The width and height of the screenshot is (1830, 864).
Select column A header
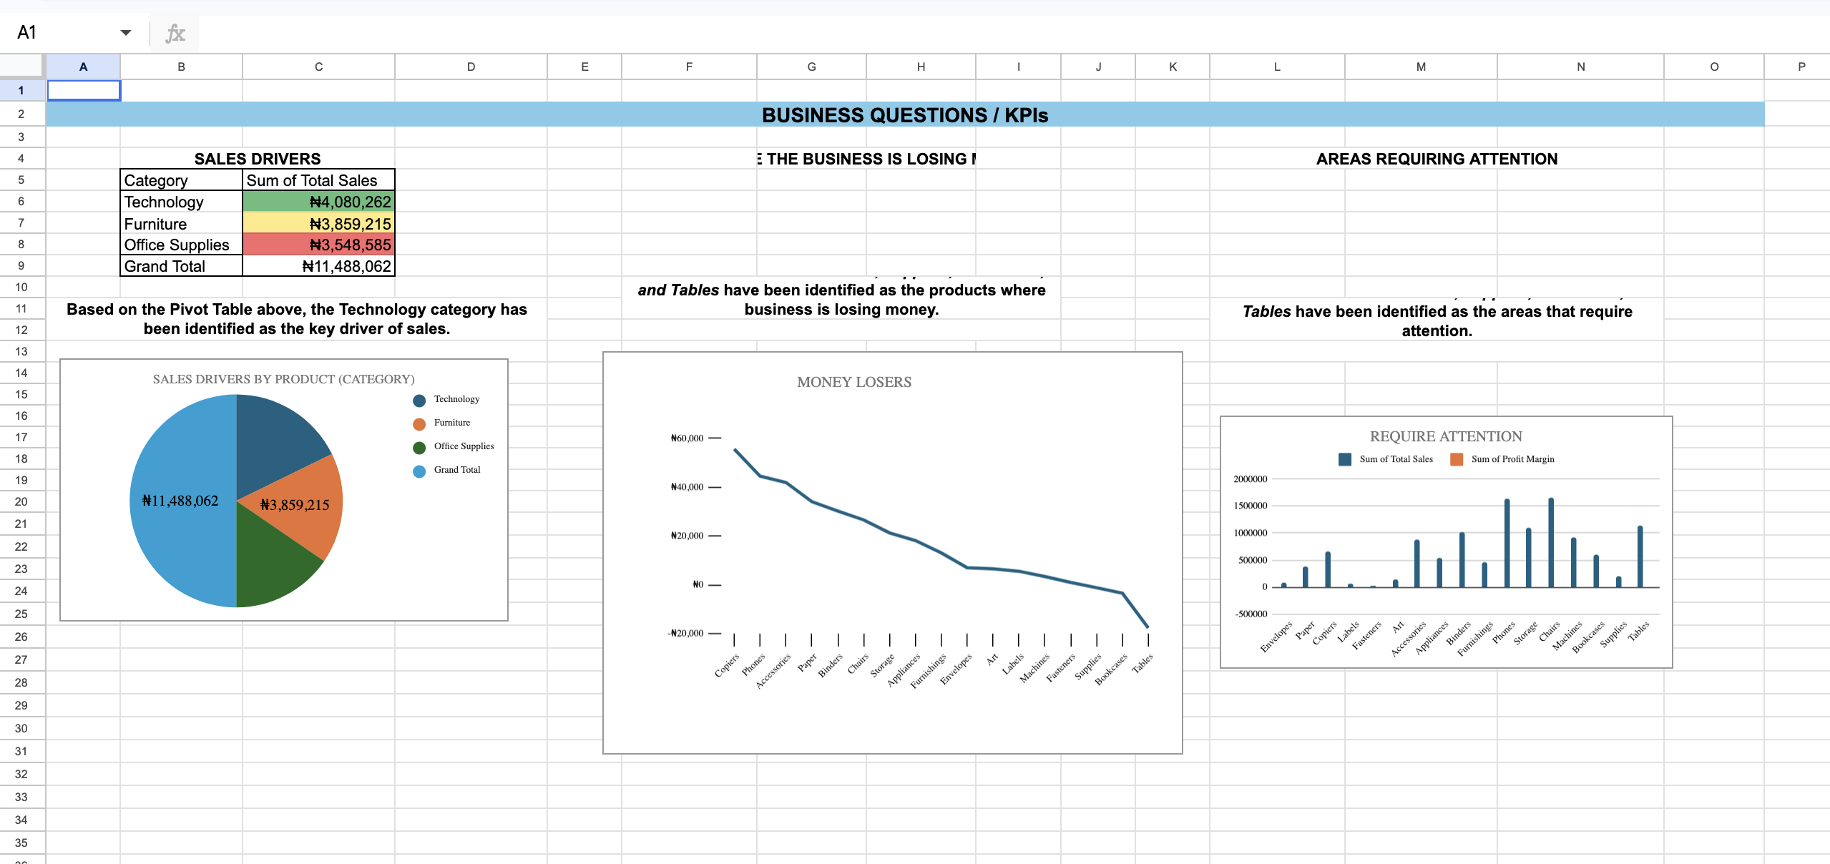click(x=83, y=67)
